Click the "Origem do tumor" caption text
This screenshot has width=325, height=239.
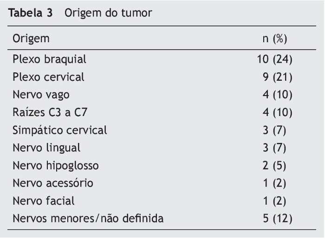point(108,13)
